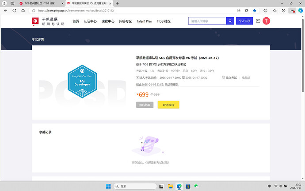Screen dimensions: 305x191
Task: Open File Explorer from the taskbar
Action: [170, 186]
